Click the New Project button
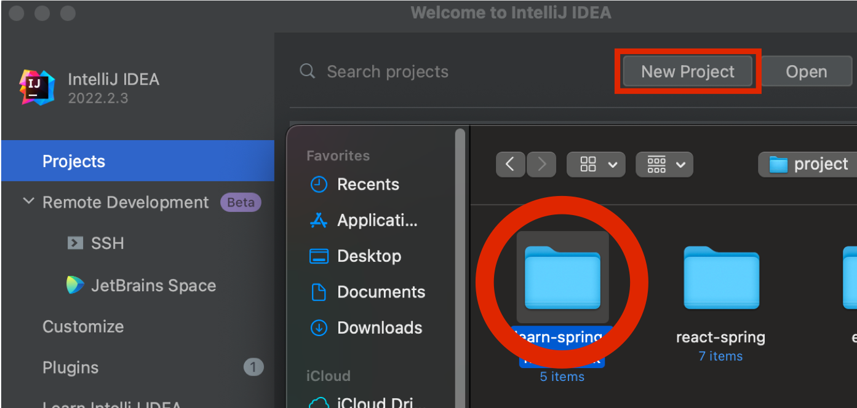 (688, 71)
